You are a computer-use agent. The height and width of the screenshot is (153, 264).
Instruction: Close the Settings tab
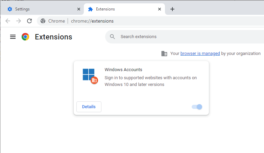pyautogui.click(x=79, y=9)
